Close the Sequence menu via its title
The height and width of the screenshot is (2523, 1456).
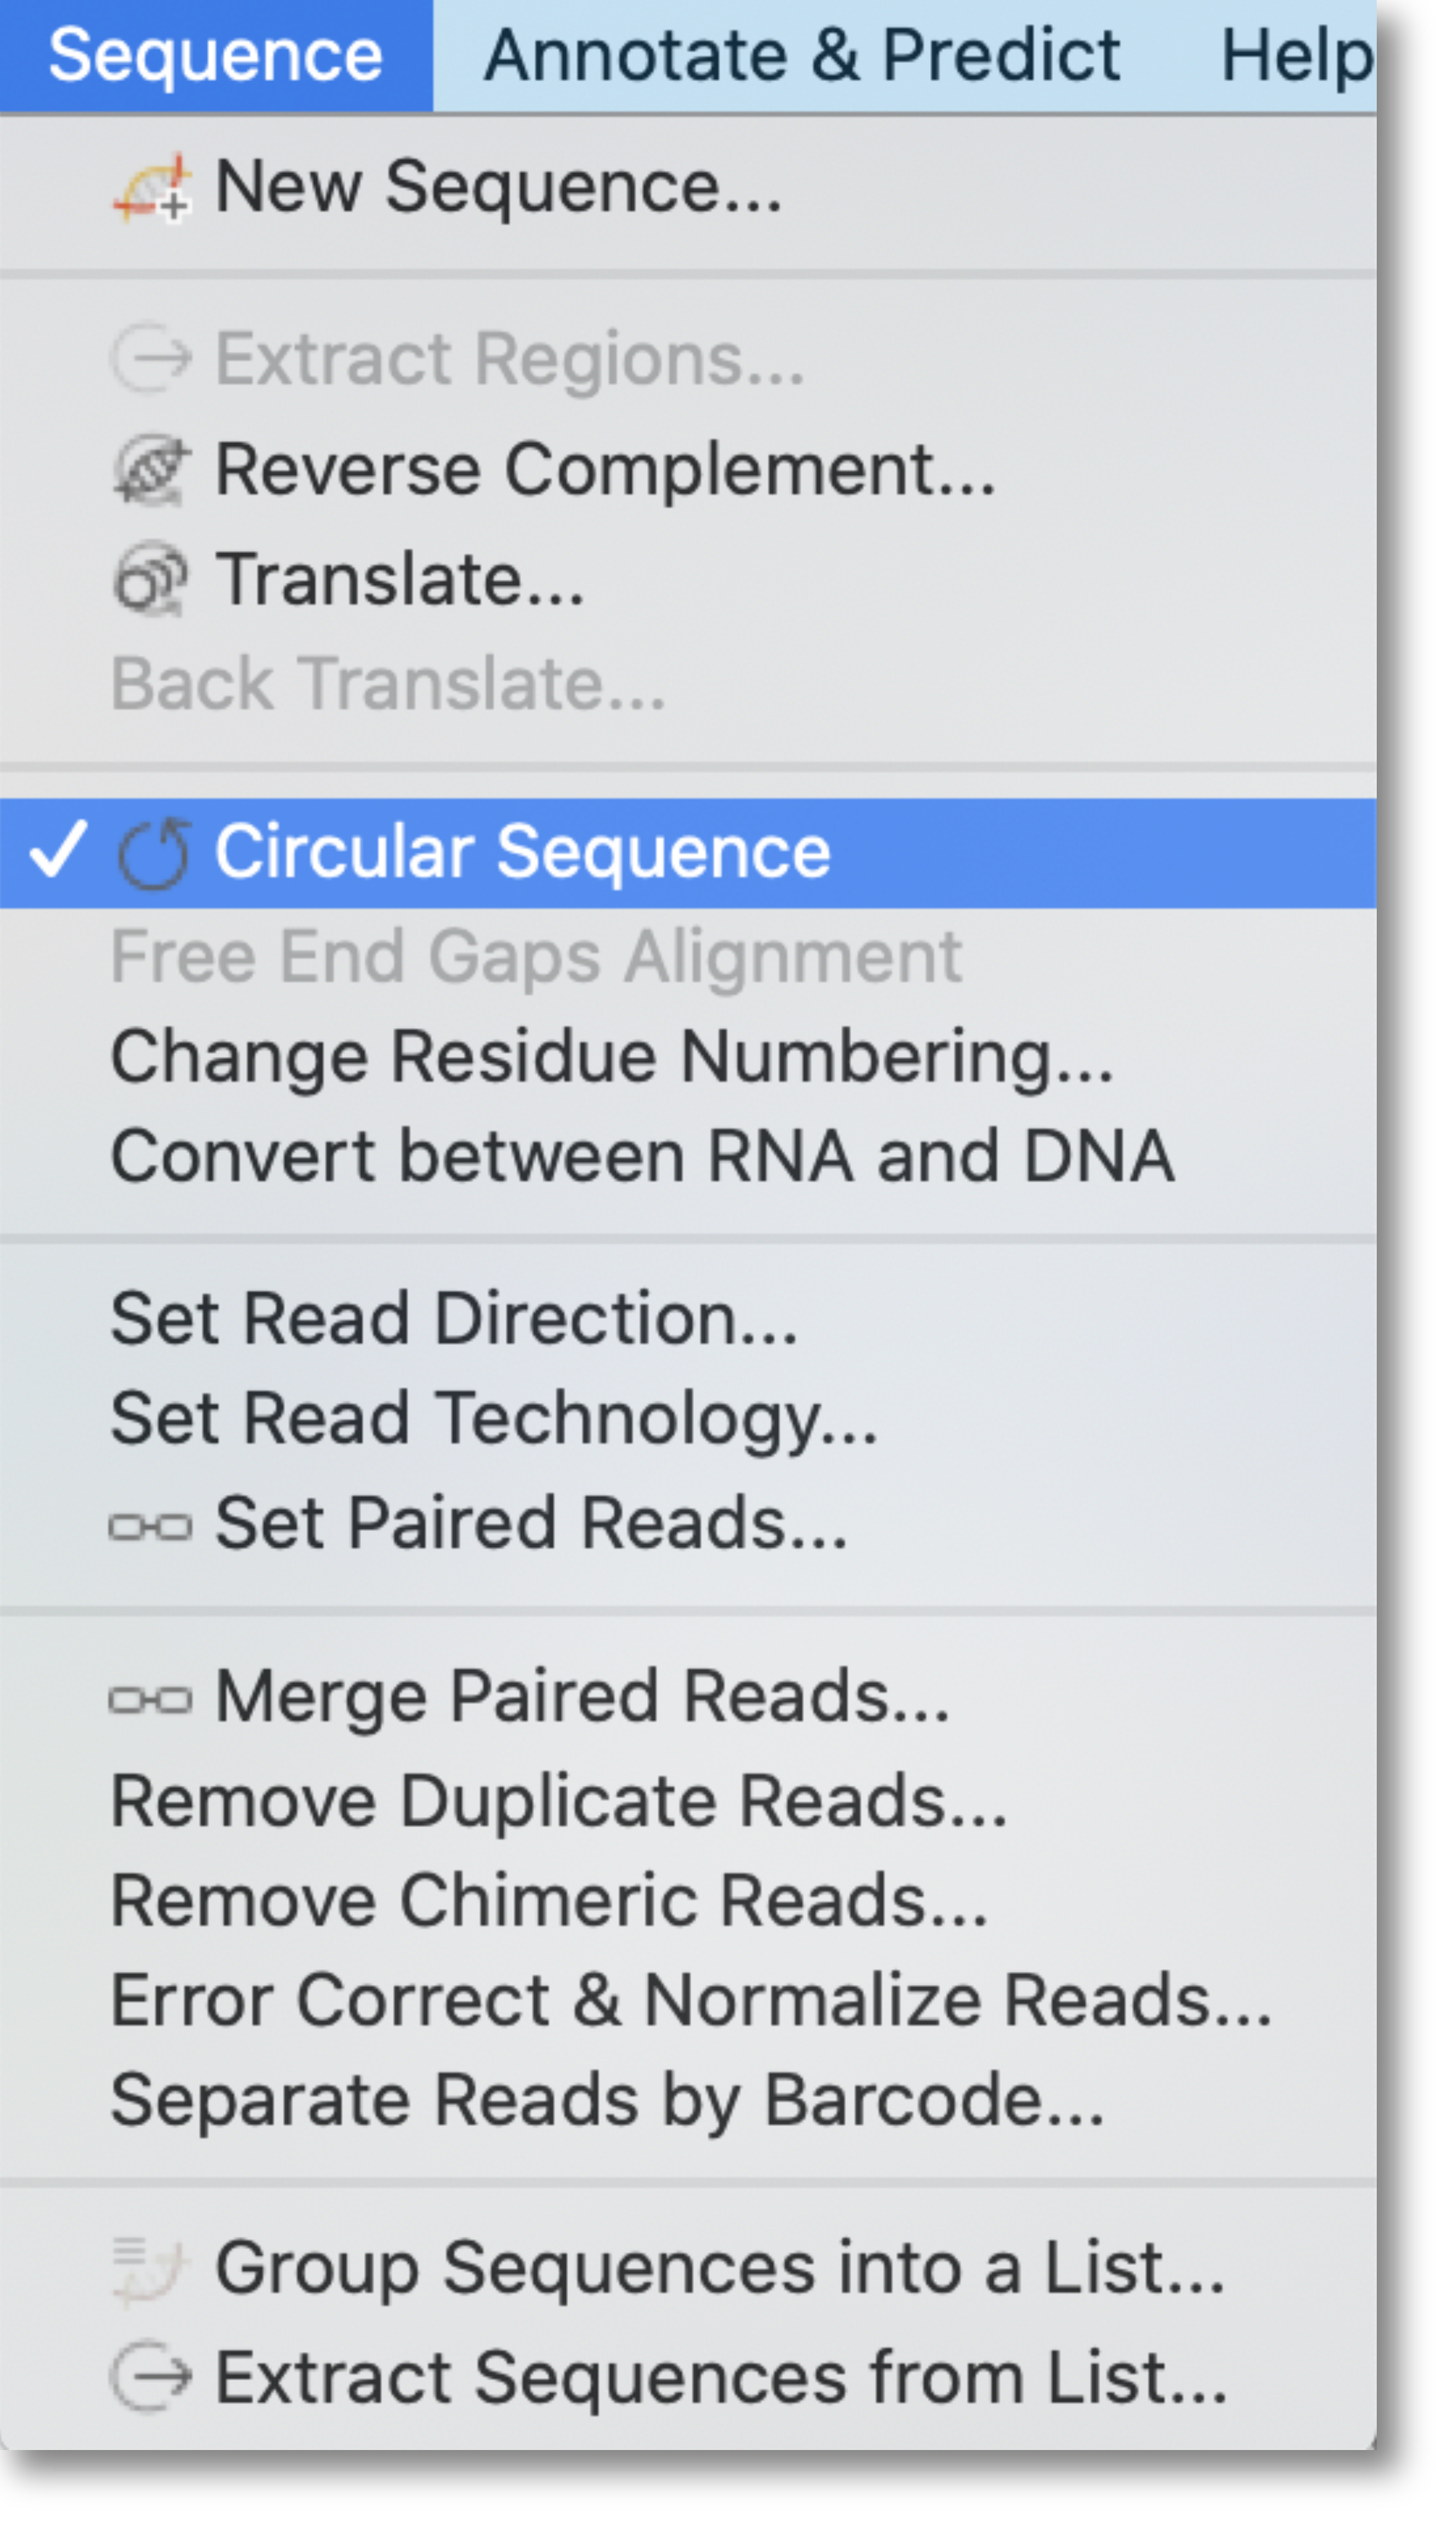click(216, 55)
